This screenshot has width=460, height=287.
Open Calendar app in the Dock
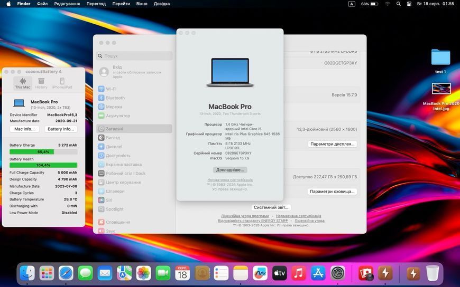tap(182, 273)
